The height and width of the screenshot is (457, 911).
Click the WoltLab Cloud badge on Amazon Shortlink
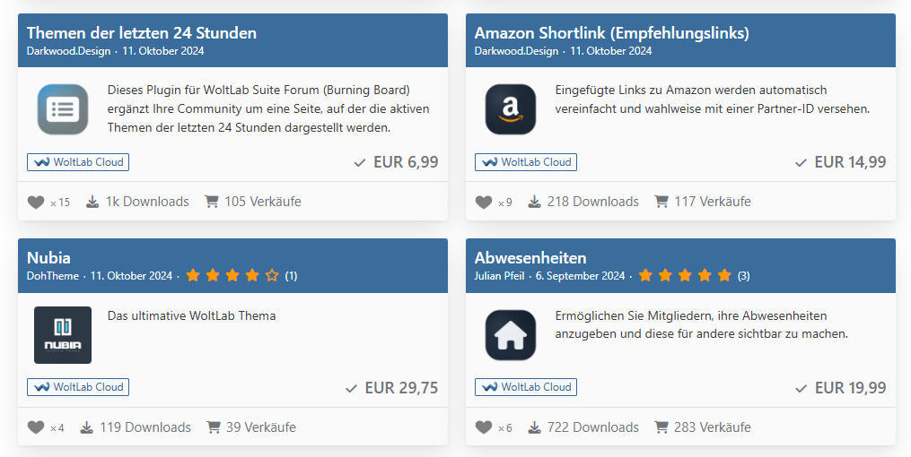tap(526, 162)
